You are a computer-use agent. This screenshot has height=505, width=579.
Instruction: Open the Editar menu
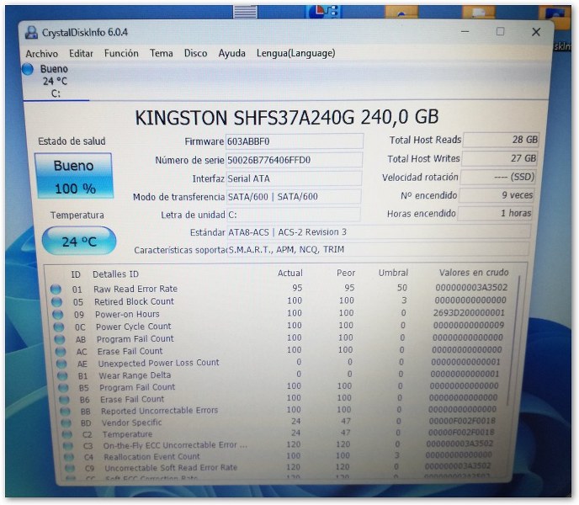point(81,54)
